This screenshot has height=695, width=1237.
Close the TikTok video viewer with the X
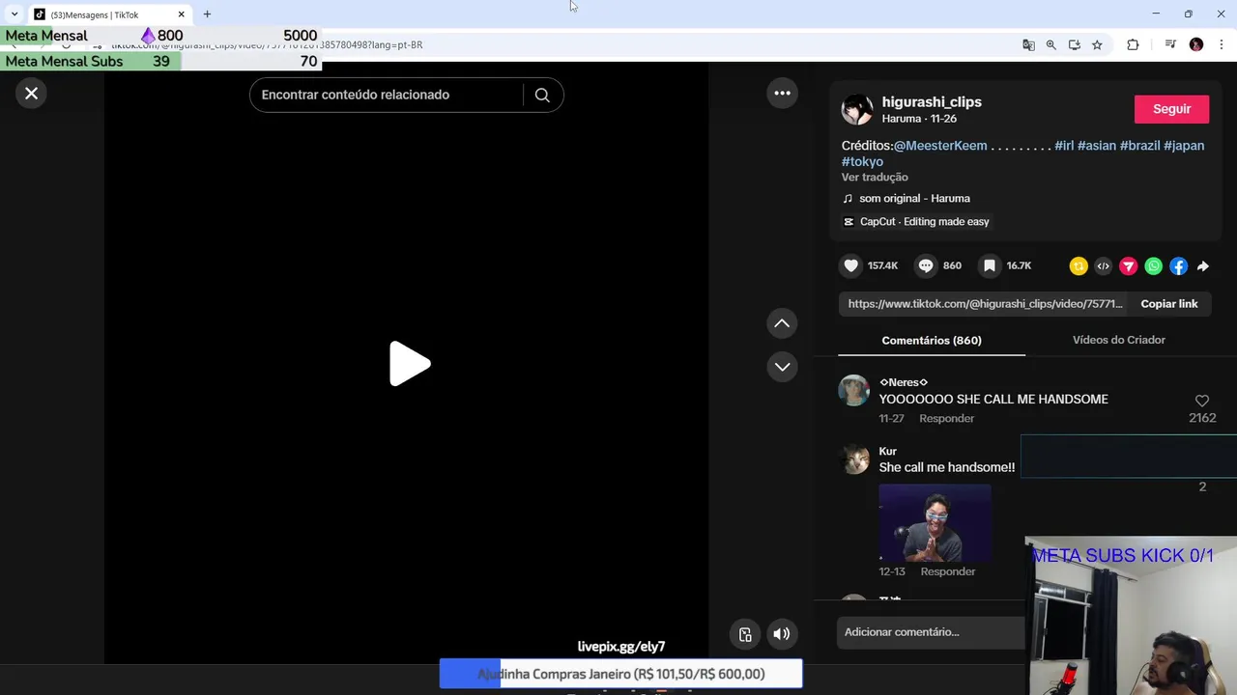(31, 93)
